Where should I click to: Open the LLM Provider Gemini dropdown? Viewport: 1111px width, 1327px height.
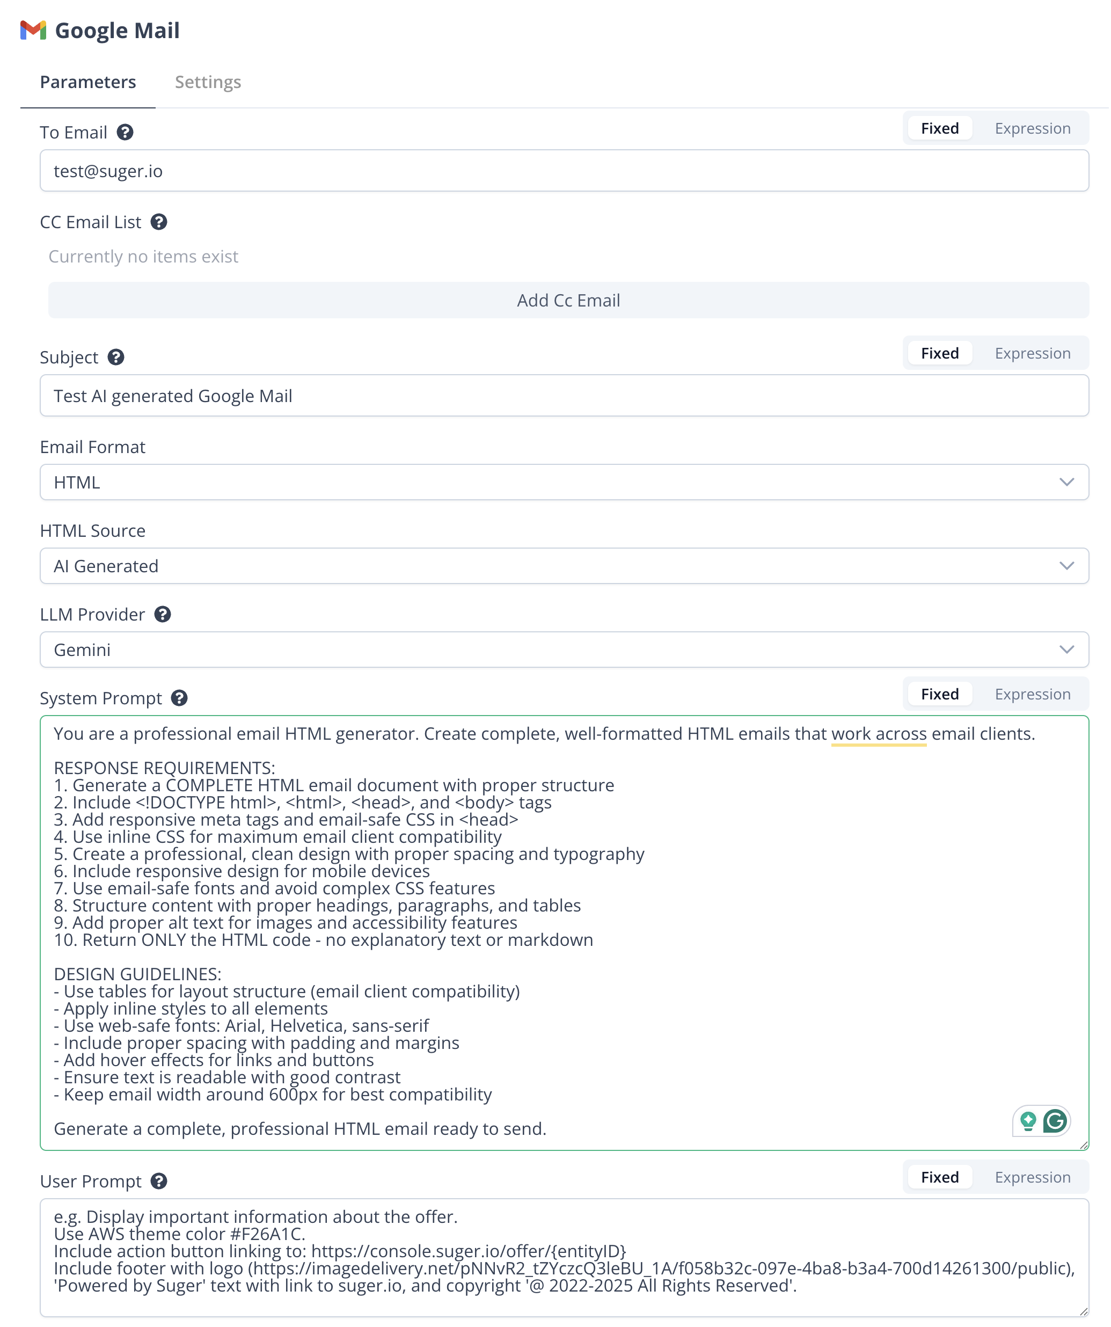[564, 650]
